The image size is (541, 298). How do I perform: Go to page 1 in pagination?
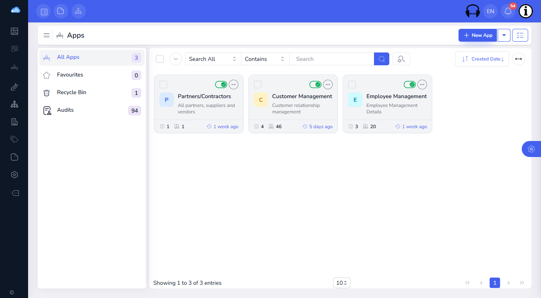click(x=495, y=283)
